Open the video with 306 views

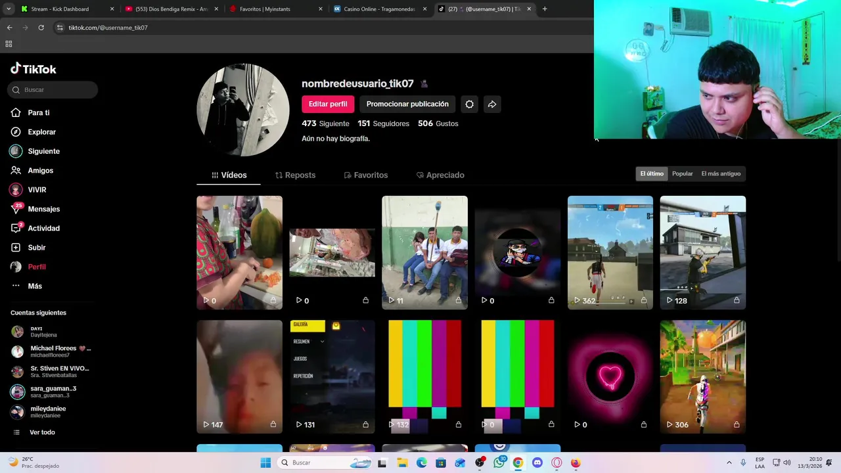(x=703, y=376)
